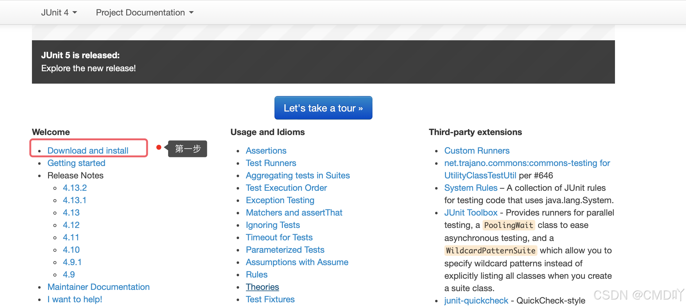Open the 4.9.1 release notes

click(72, 262)
